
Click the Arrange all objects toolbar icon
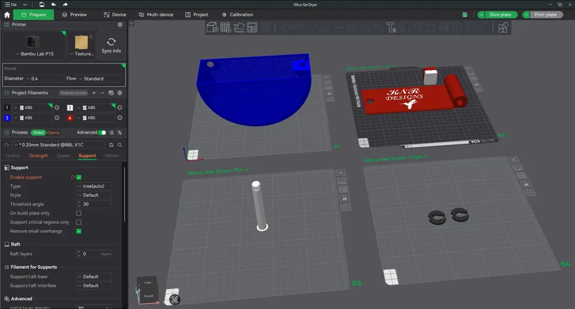coord(252,28)
